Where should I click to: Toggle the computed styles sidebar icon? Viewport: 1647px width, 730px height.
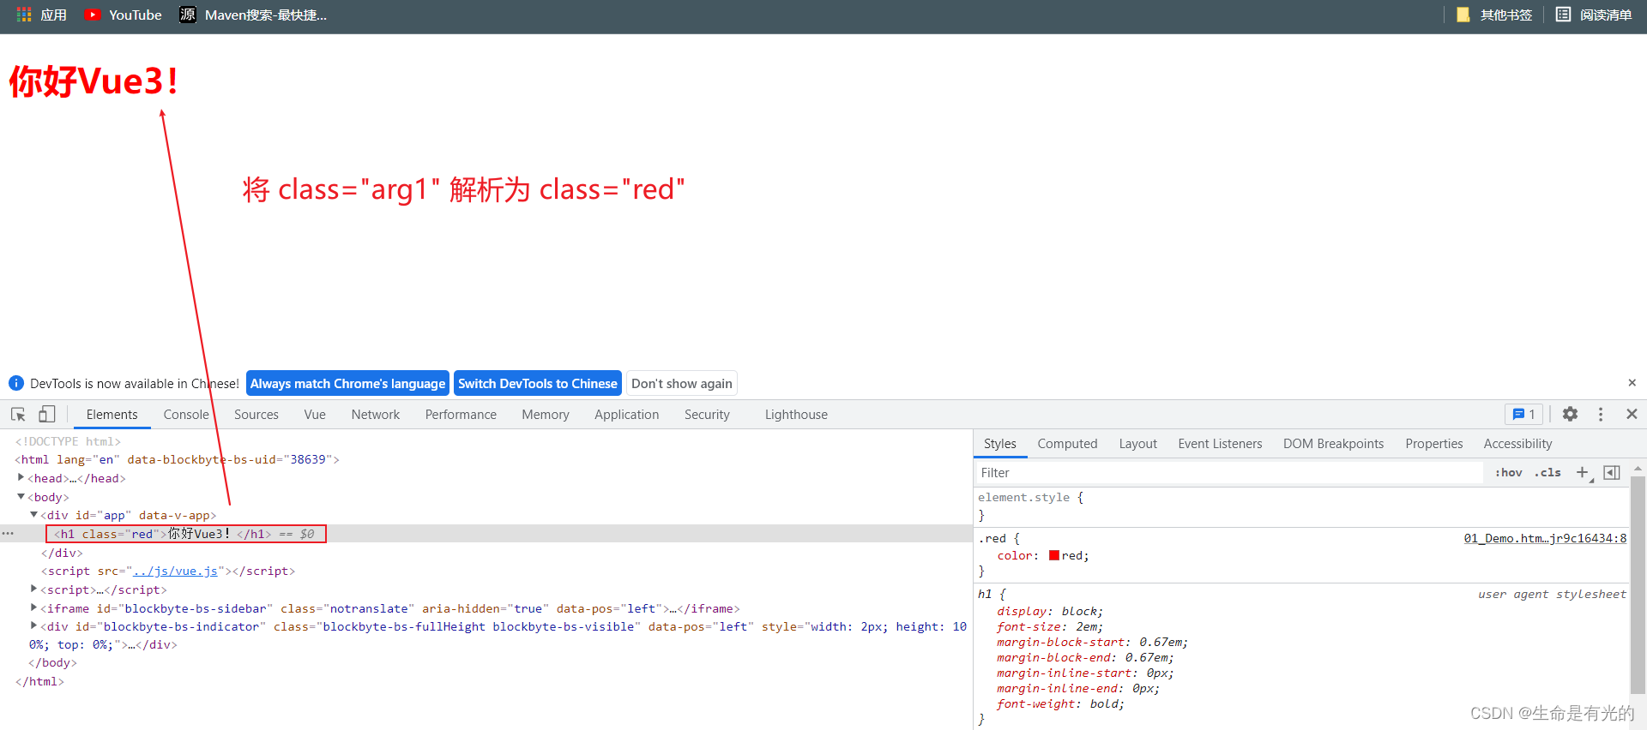(1612, 472)
